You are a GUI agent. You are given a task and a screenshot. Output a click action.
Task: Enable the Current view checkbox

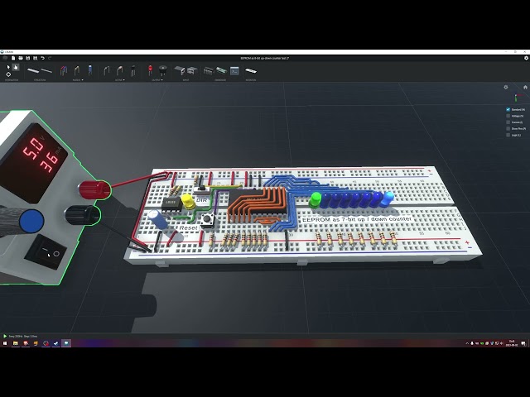point(508,122)
